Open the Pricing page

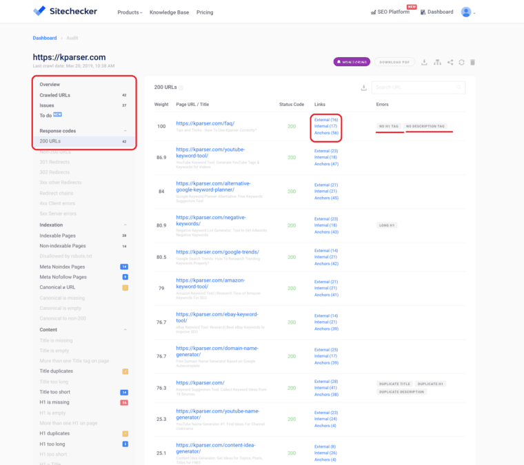point(205,12)
